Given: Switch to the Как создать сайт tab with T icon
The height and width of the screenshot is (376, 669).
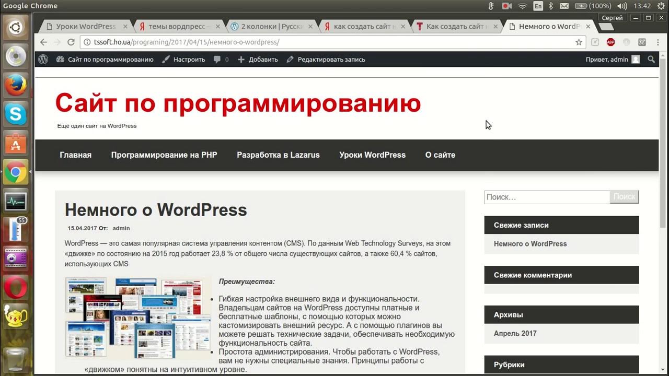Looking at the screenshot, I should click(x=457, y=26).
